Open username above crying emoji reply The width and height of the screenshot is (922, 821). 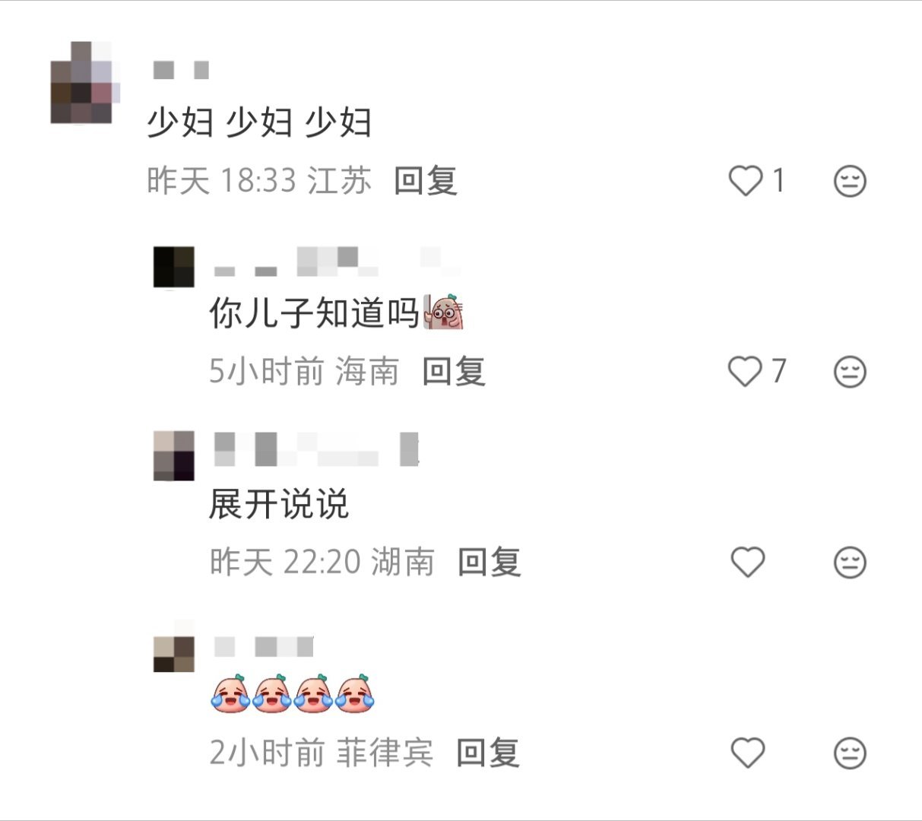[x=263, y=647]
